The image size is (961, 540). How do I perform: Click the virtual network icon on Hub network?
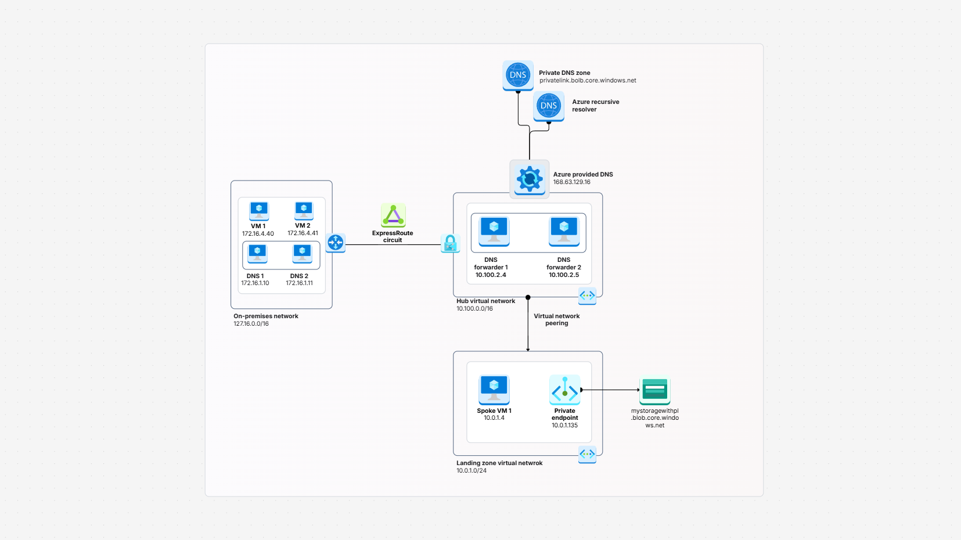(587, 296)
